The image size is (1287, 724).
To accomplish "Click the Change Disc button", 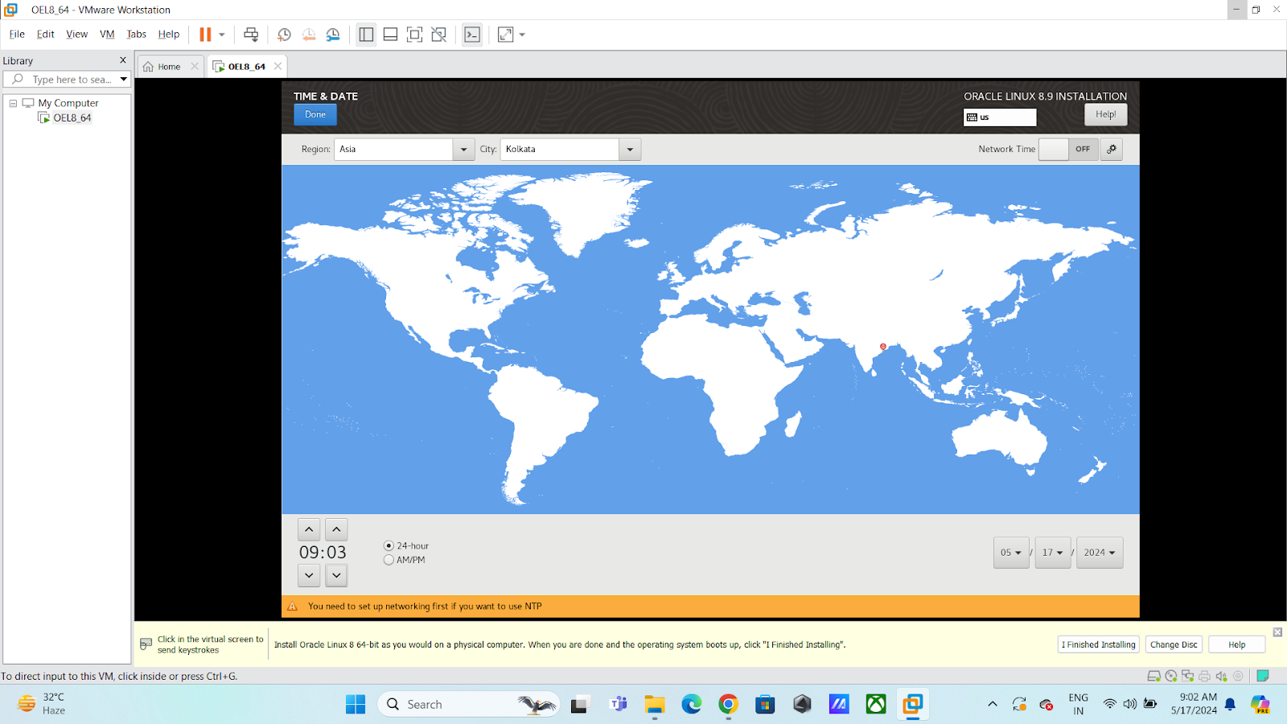I will 1174,644.
